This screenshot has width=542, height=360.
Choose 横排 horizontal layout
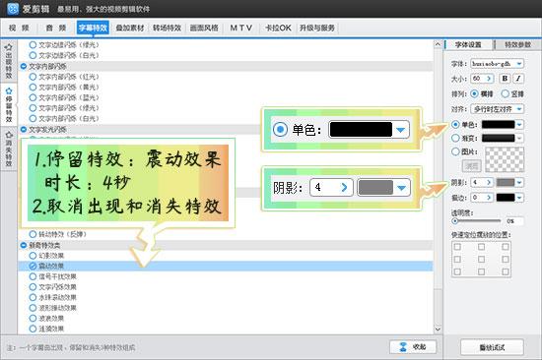coord(475,93)
